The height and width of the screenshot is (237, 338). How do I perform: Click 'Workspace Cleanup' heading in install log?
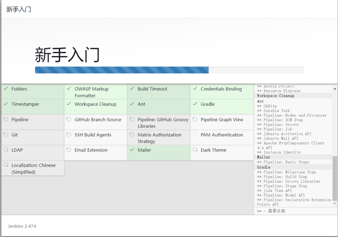pyautogui.click(x=276, y=95)
